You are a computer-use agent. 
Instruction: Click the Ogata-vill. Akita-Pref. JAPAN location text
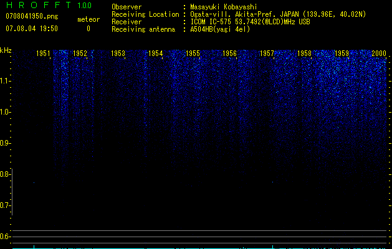click(278, 14)
